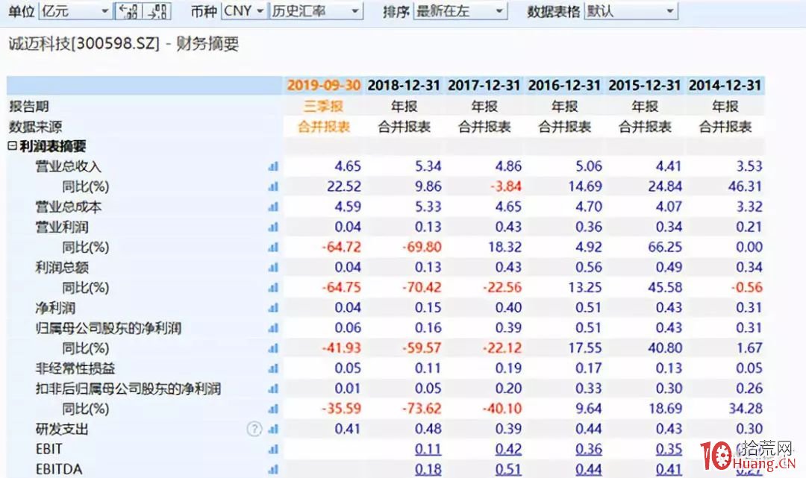Screen dimensions: 806x478
Task: Select the 2014-12-31 column header
Action: (725, 85)
